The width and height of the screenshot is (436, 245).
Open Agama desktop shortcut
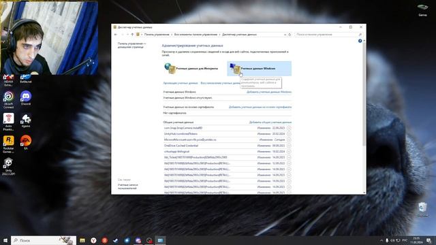tap(26, 120)
